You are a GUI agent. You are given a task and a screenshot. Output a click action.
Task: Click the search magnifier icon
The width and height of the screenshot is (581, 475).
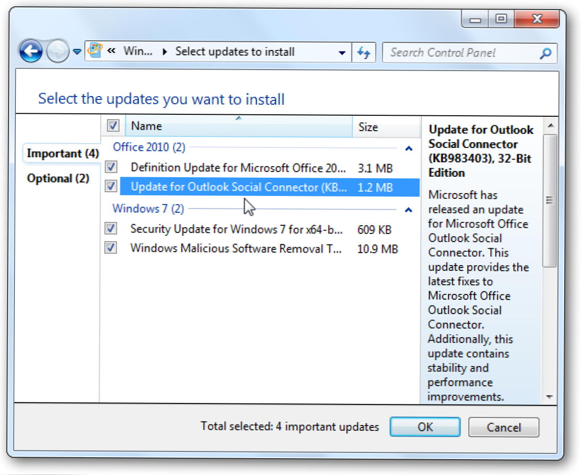coord(545,53)
